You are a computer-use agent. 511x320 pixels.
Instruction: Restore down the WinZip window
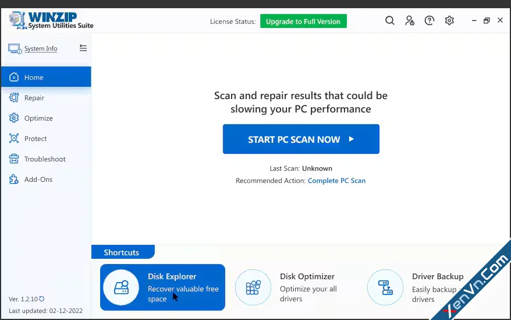(487, 20)
